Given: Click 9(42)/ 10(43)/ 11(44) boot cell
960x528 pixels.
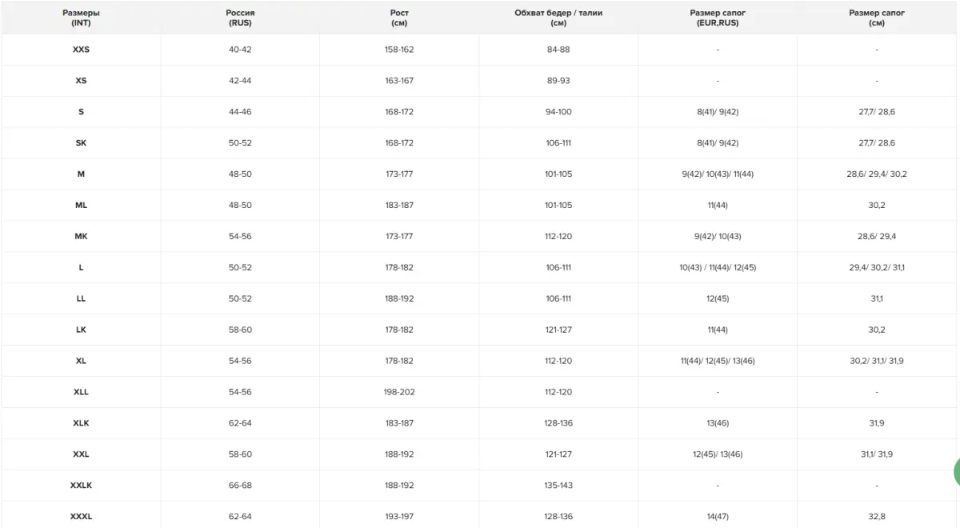Looking at the screenshot, I should point(718,174).
